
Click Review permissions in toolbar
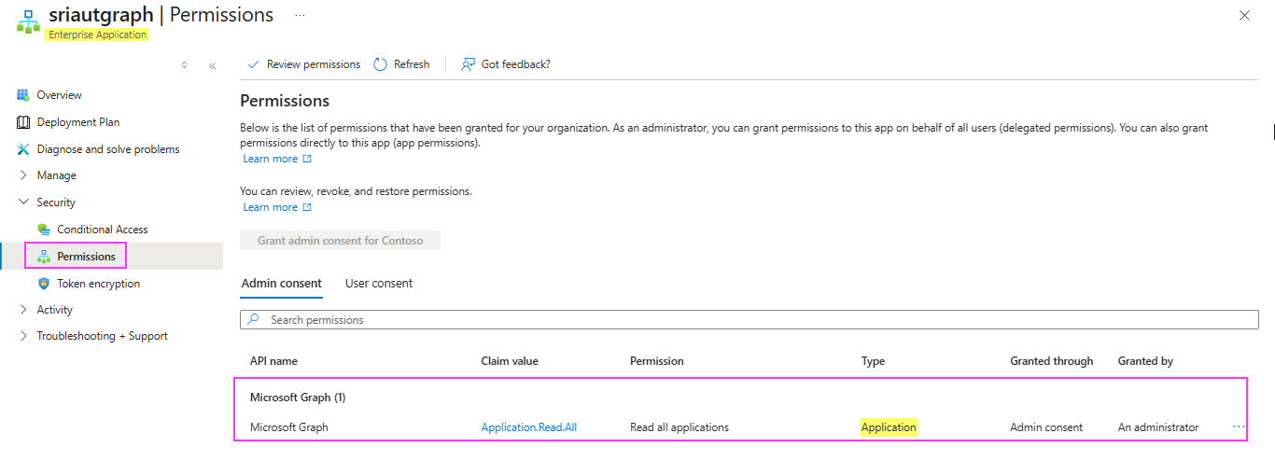[303, 64]
